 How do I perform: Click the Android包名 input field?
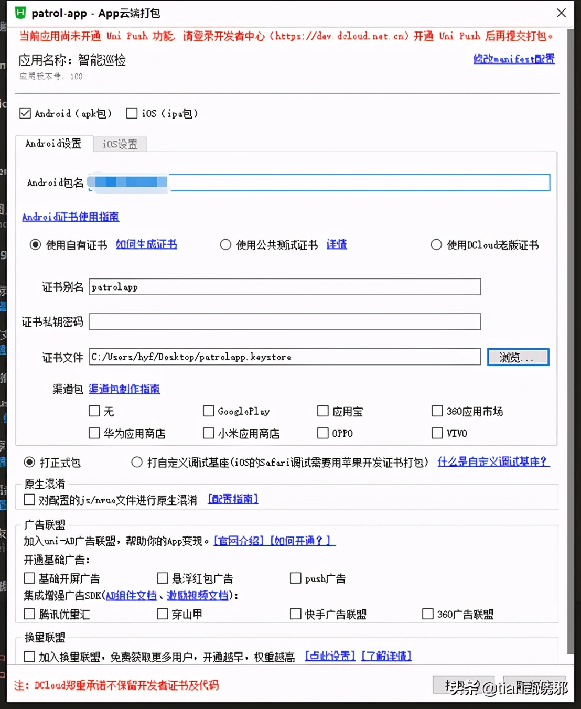point(319,182)
